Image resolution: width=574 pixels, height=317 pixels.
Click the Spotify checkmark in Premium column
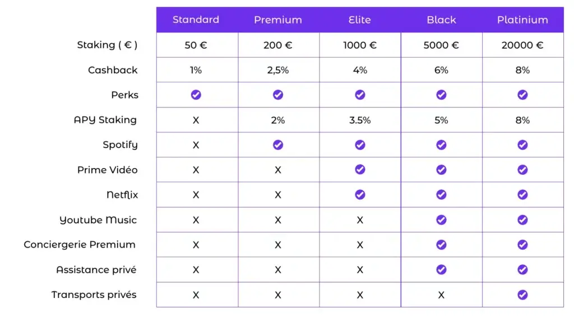pyautogui.click(x=278, y=145)
